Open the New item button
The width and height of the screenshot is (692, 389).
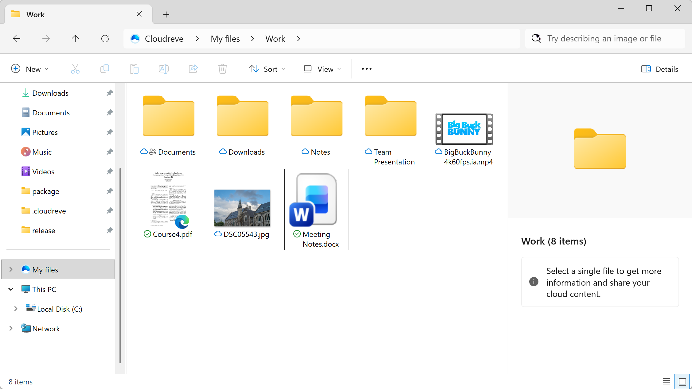coord(30,69)
